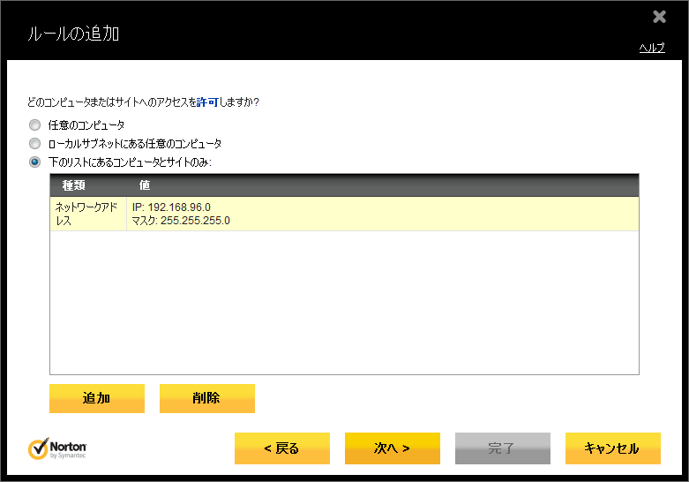Select 下のリストにあるコンピュータとサイトのみ radio option
Image resolution: width=689 pixels, height=482 pixels.
coord(35,162)
